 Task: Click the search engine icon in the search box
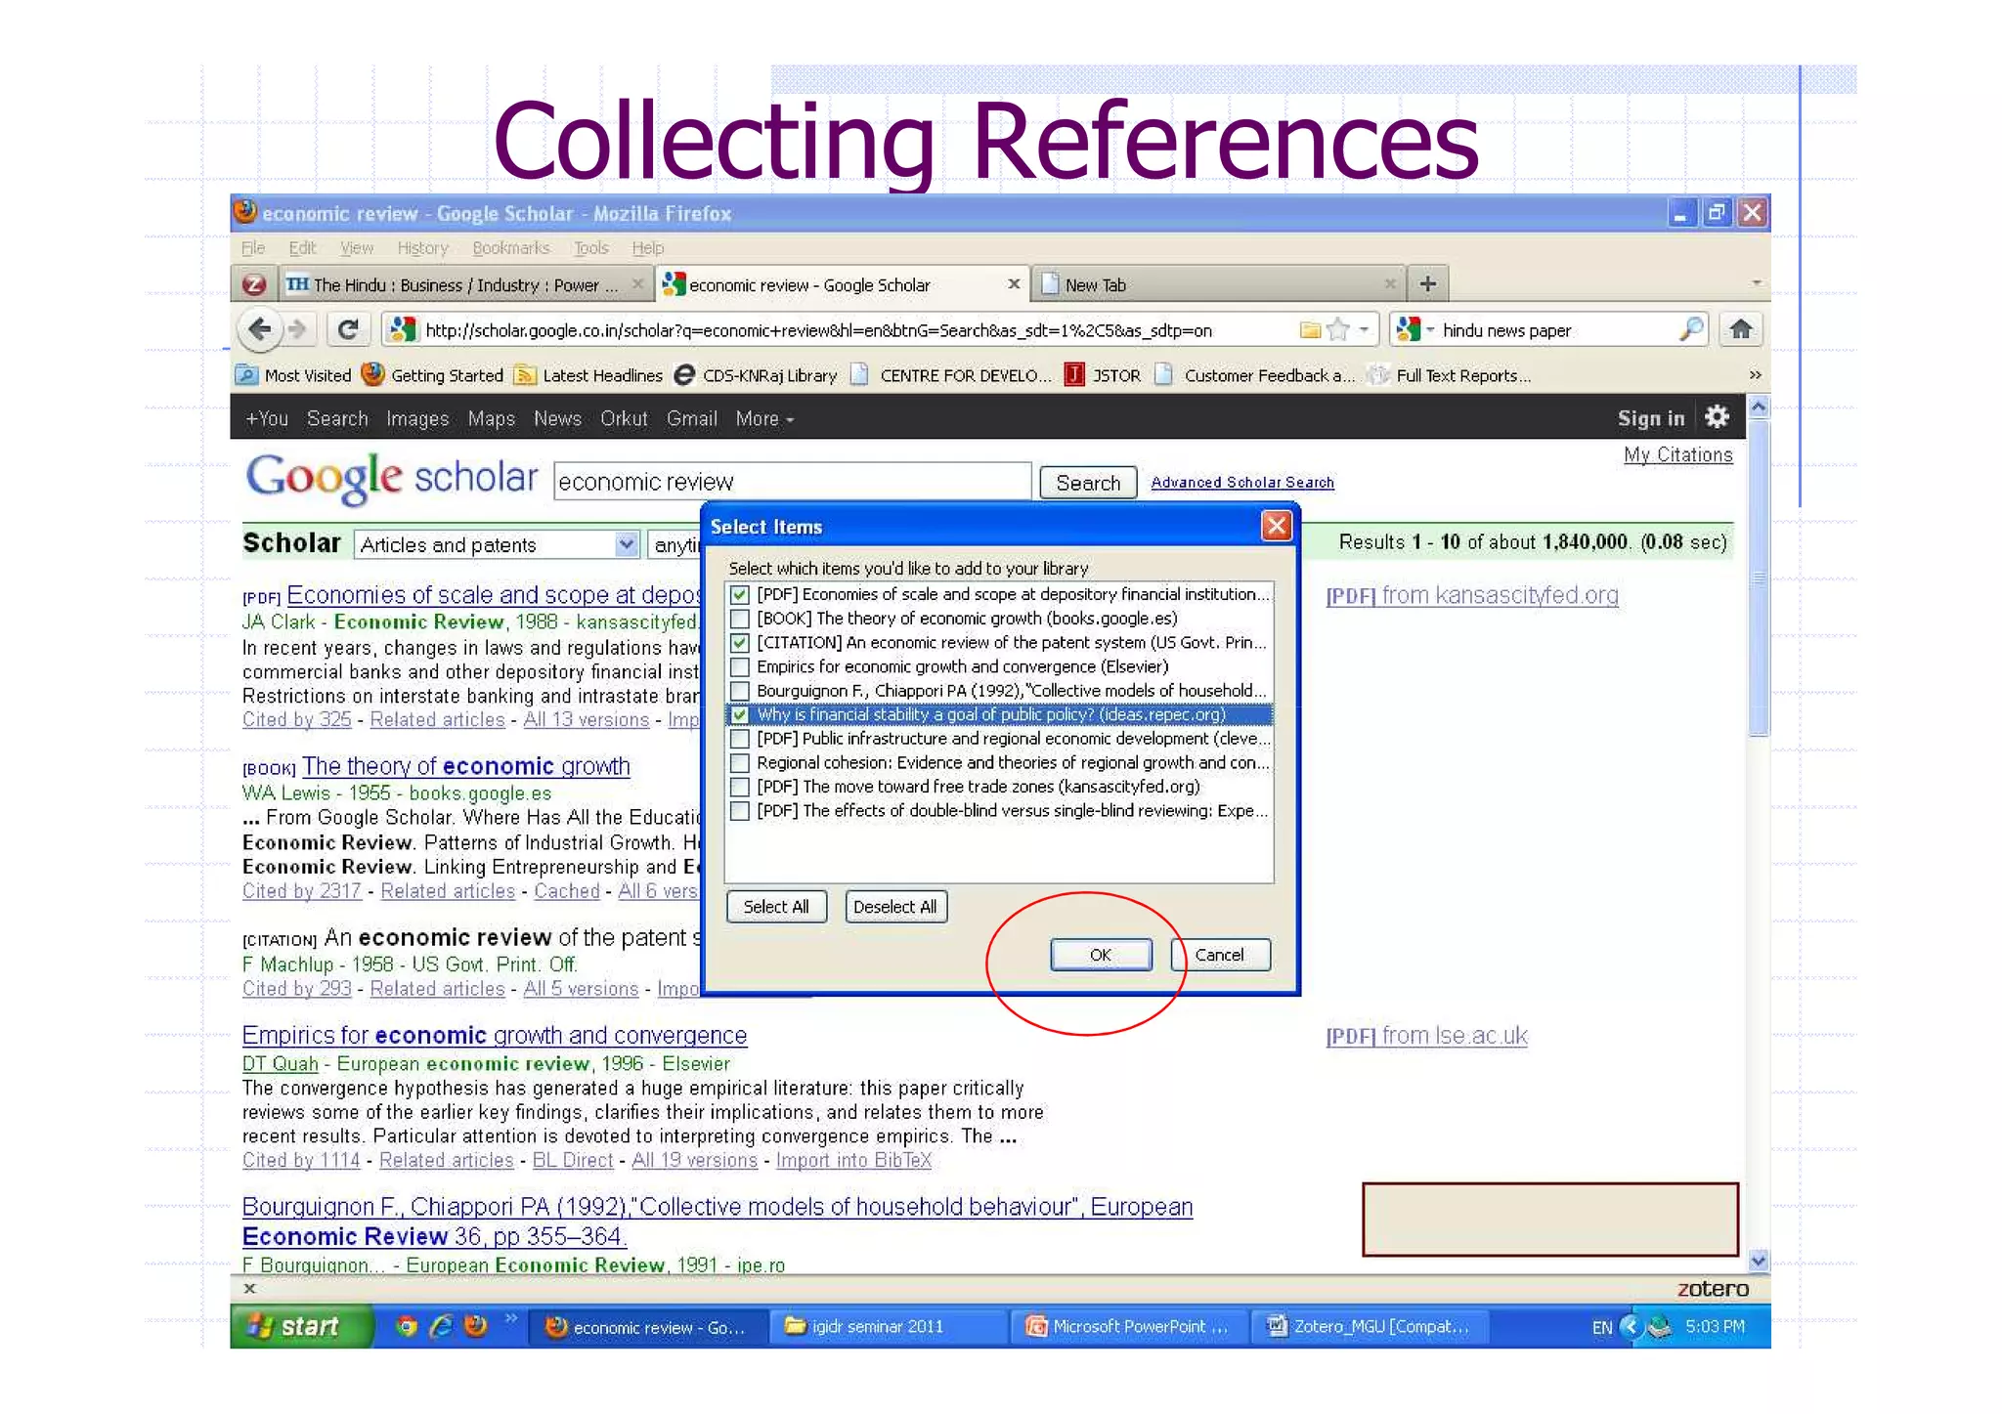[x=1408, y=329]
